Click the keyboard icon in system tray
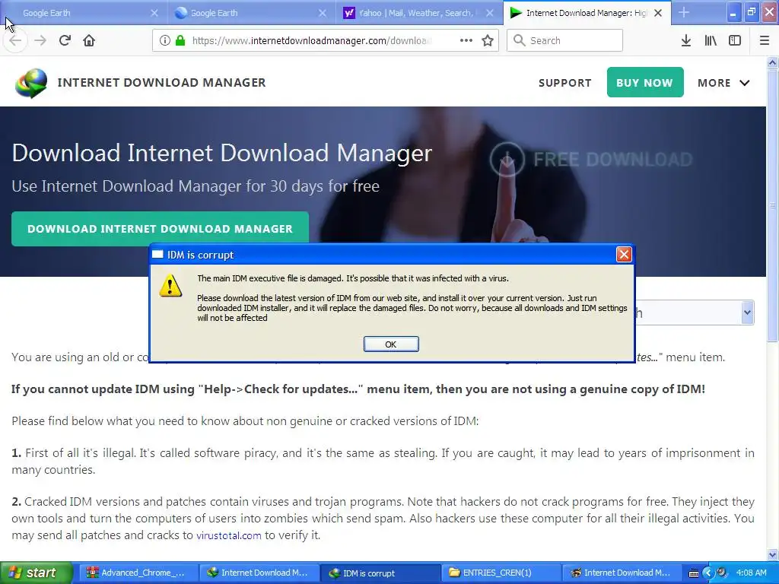This screenshot has width=779, height=584. [694, 573]
